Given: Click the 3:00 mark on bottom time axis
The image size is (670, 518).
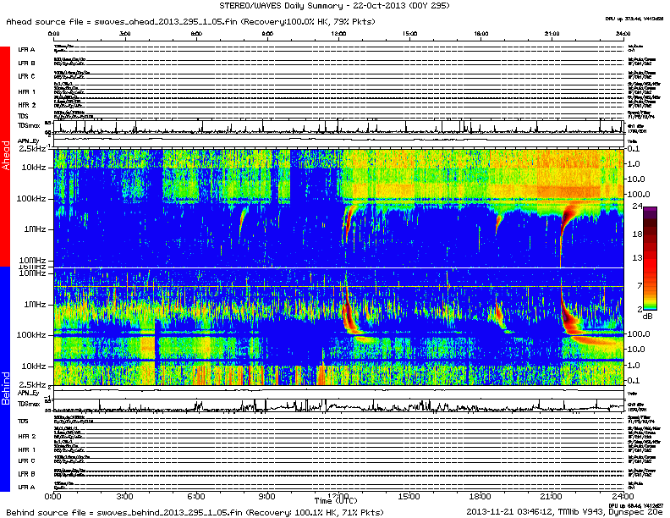Looking at the screenshot, I should pyautogui.click(x=125, y=495).
